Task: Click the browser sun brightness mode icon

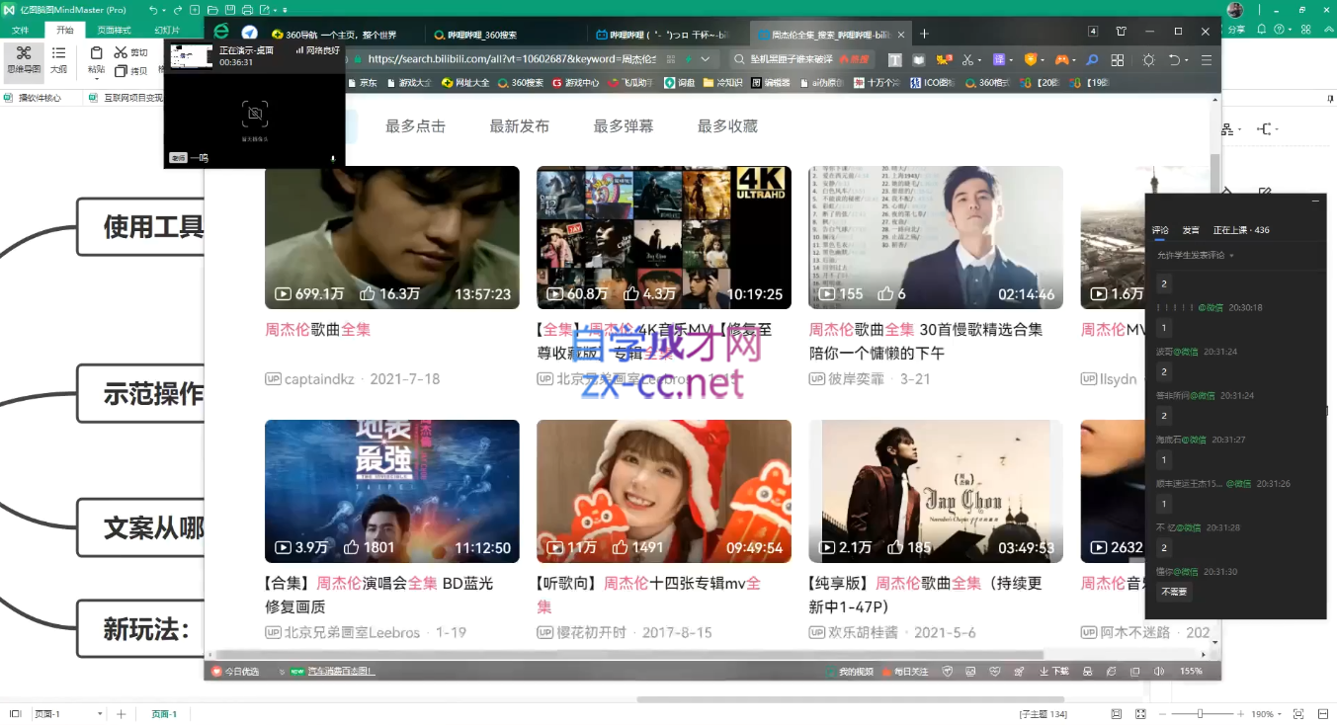Action: pyautogui.click(x=1149, y=59)
